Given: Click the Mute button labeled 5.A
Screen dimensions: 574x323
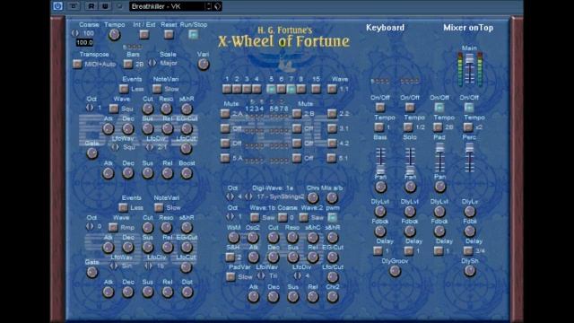Looking at the screenshot, I should point(225,158).
